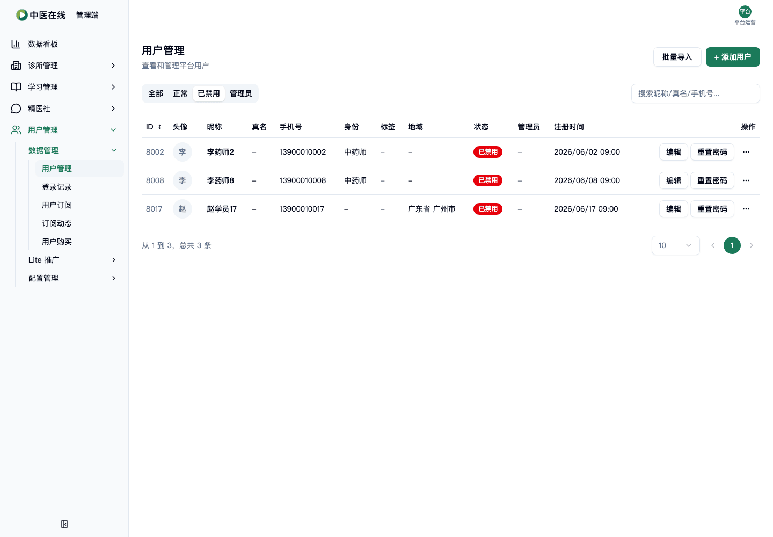Click the 用户管理 users icon in sidebar
This screenshot has height=537, width=773.
tap(16, 130)
